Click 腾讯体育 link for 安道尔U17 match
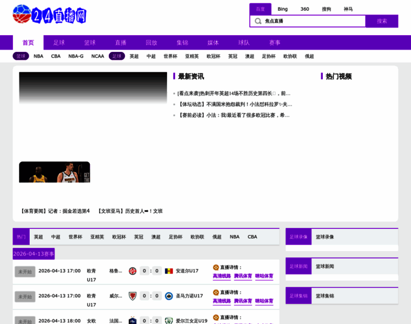 click(x=243, y=276)
